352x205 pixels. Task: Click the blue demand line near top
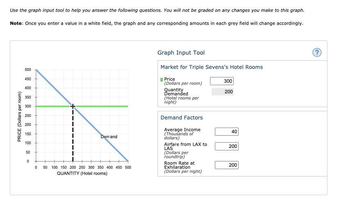(45, 79)
